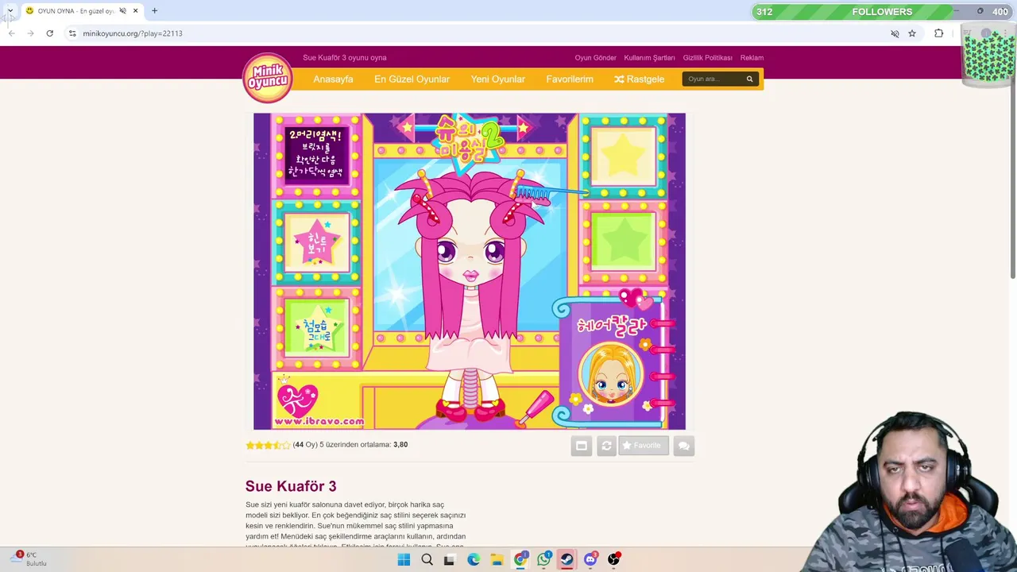1017x572 pixels.
Task: Click the refresh game icon below game
Action: coord(606,446)
